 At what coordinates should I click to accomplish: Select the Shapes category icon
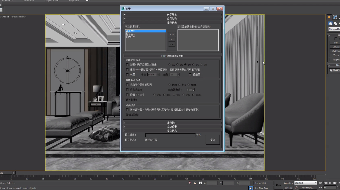[x=335, y=23]
